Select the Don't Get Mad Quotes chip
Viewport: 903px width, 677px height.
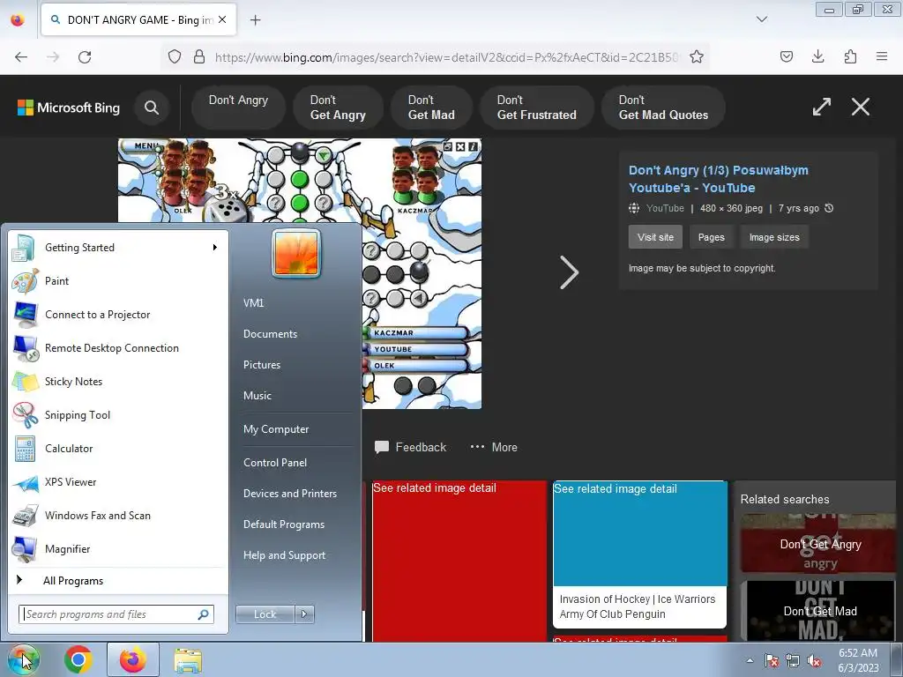pyautogui.click(x=663, y=108)
